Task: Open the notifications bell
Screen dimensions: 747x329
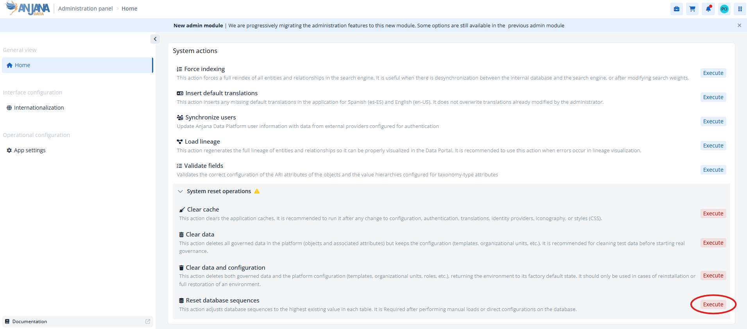Action: 708,9
